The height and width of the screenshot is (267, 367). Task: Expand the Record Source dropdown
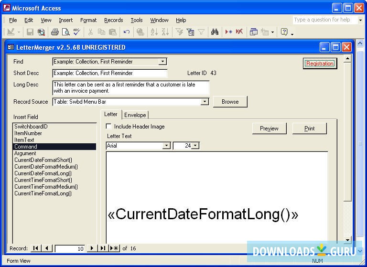[205, 102]
